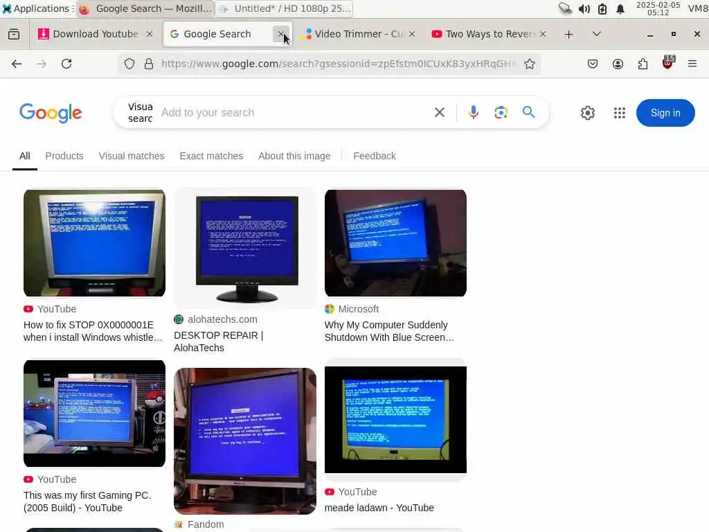Image resolution: width=709 pixels, height=532 pixels.
Task: Open the notification bell in panel
Action: (620, 8)
